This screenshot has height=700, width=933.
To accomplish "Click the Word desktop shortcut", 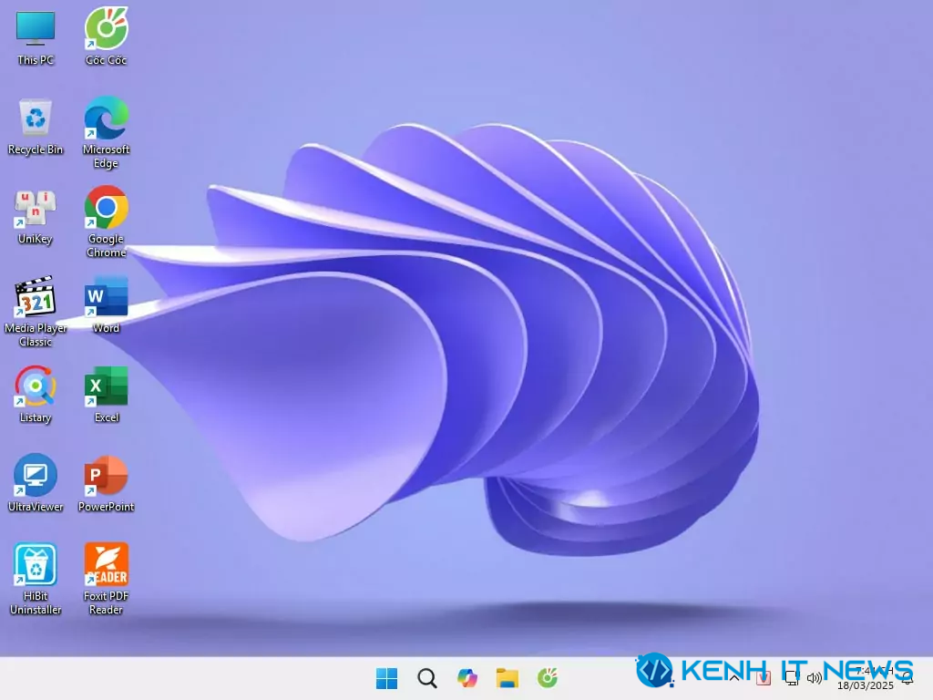I will click(x=106, y=305).
